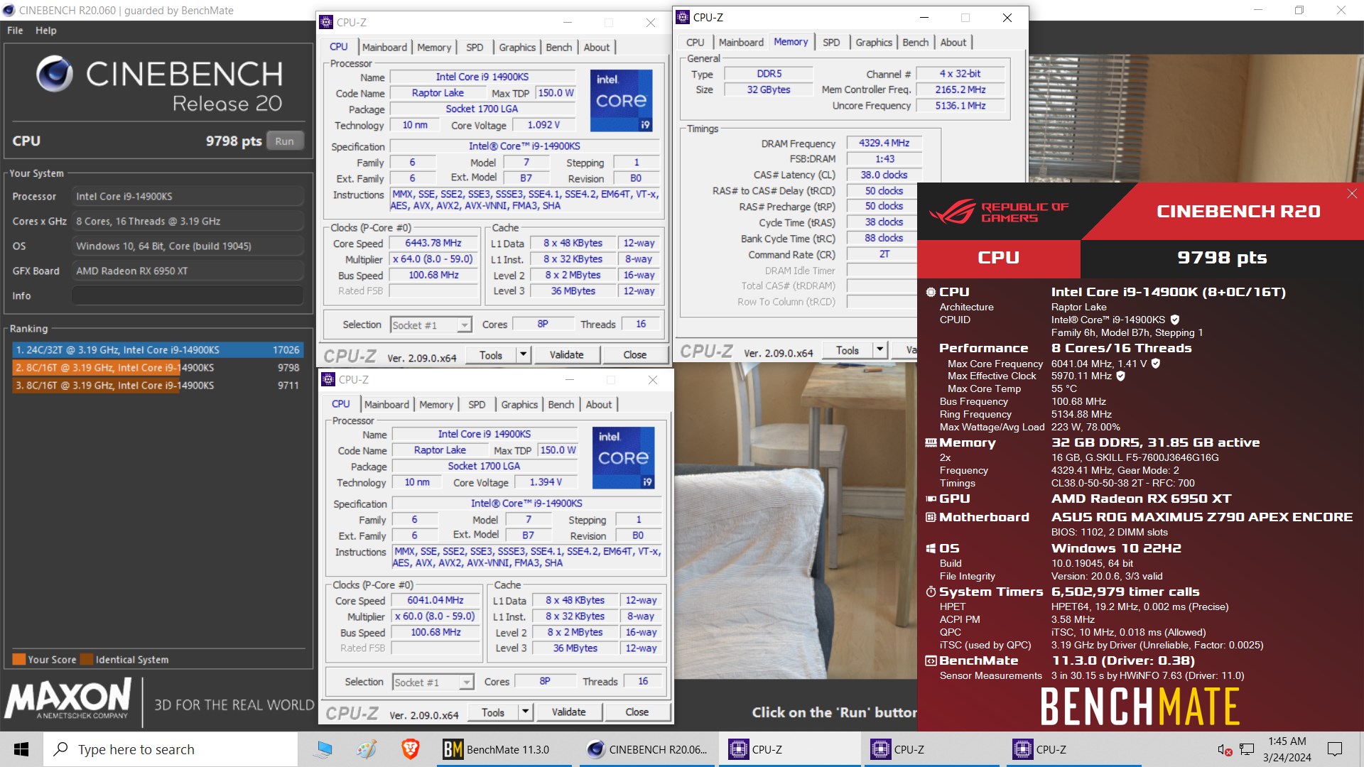The height and width of the screenshot is (767, 1364).
Task: Click the taskbar clock showing 1:45 AM
Action: (1287, 749)
